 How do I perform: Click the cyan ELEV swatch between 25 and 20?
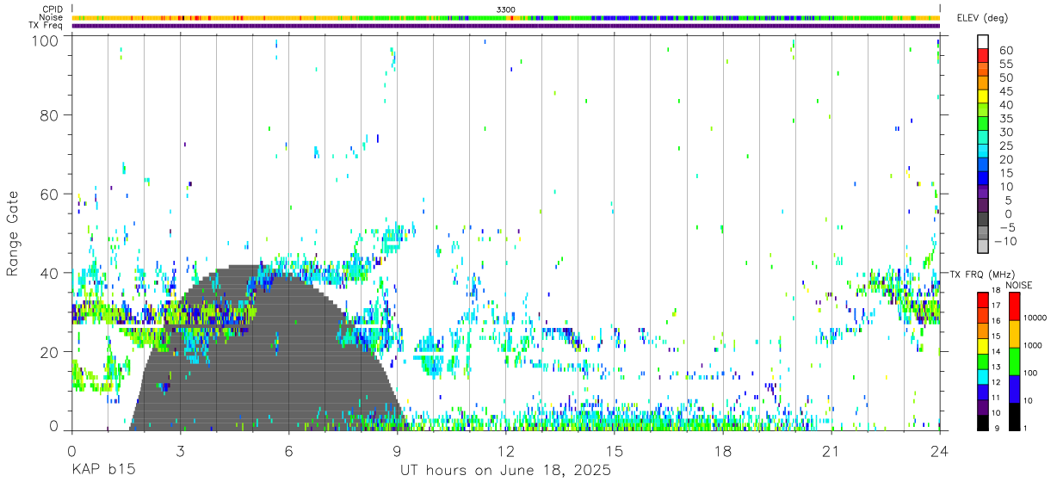[x=983, y=152]
